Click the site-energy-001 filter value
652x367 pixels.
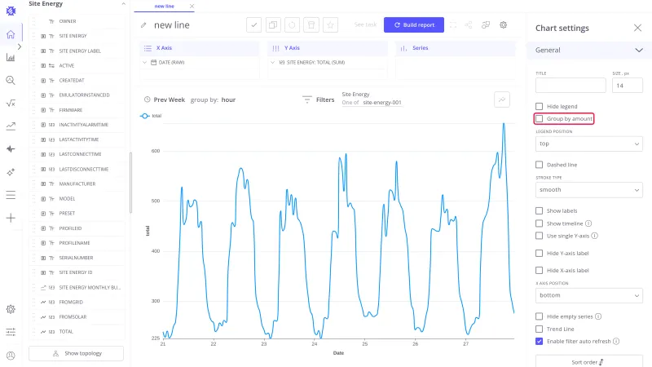coord(382,103)
